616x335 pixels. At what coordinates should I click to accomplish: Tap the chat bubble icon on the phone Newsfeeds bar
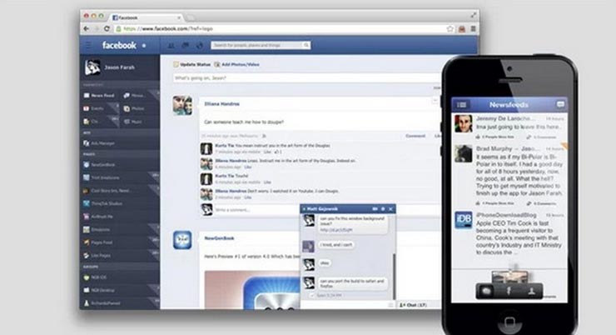(560, 105)
